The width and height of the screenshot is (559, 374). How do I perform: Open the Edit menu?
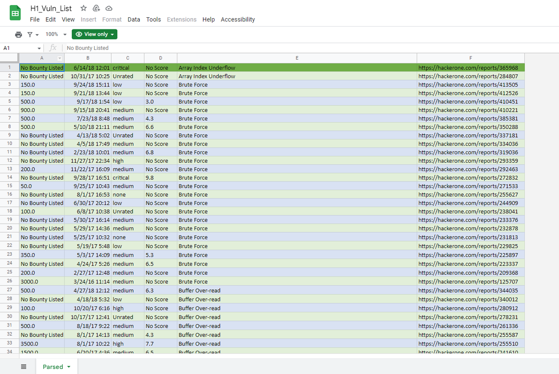[51, 20]
